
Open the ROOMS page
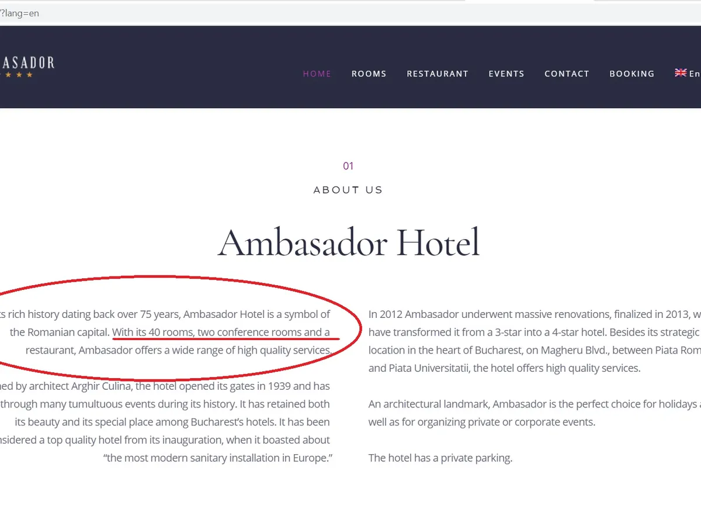click(x=369, y=74)
